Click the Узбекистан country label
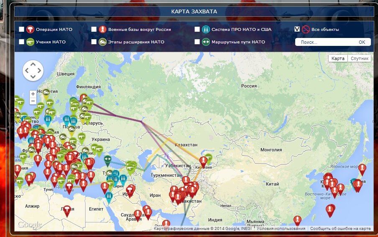This screenshot has height=237, width=378. click(x=178, y=166)
